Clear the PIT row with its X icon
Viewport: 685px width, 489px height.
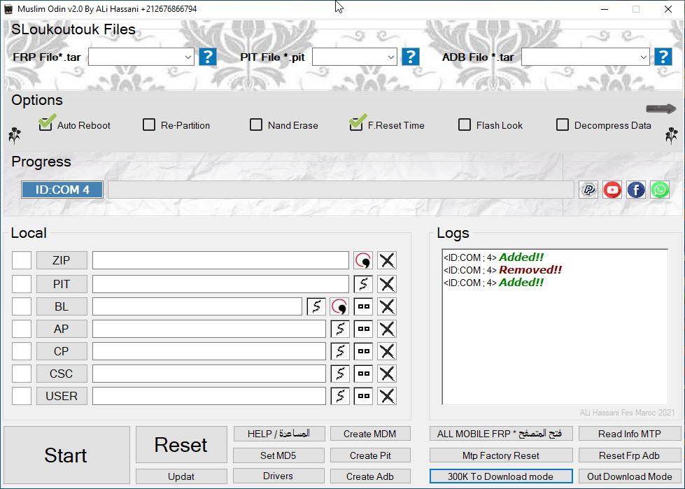pos(387,284)
